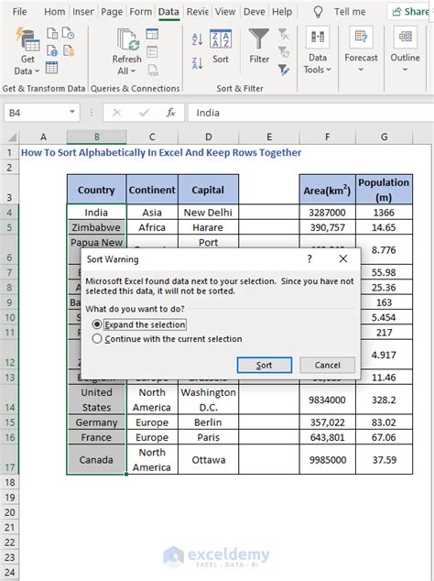
Task: Click Cancel in Sort Warning dialog
Action: tap(328, 366)
